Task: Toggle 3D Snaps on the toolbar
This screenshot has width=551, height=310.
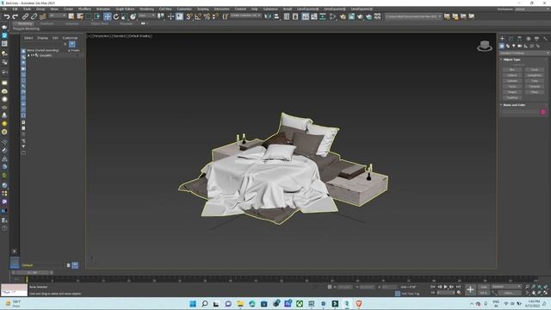Action: [x=189, y=16]
